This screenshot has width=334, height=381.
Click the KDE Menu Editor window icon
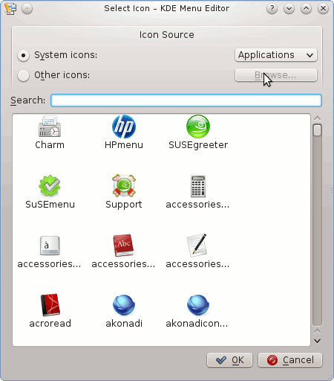tap(10, 9)
